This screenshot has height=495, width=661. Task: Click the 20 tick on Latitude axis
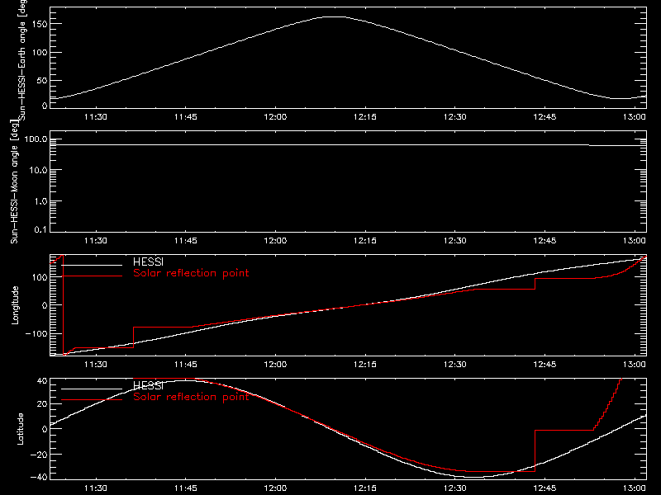42,404
